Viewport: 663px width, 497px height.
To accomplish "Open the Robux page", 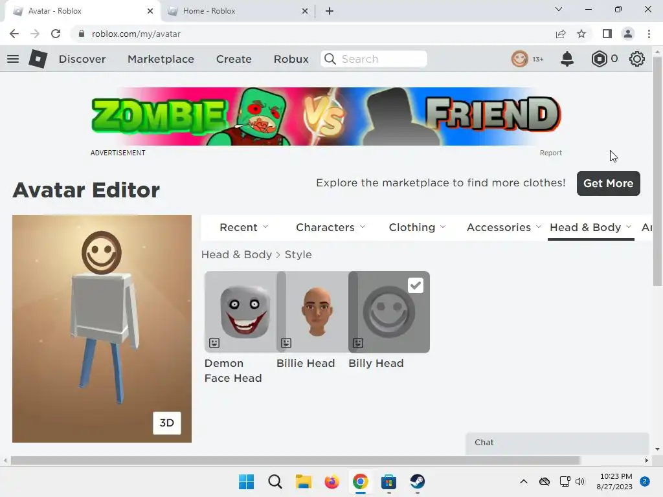I will click(291, 59).
